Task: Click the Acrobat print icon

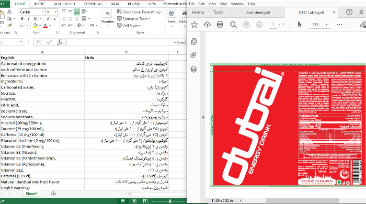Action: 220,25
